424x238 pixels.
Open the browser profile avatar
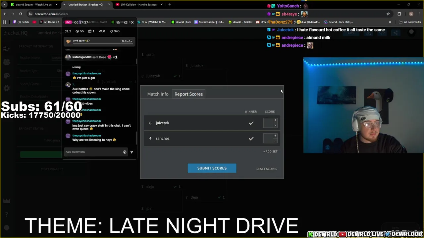click(411, 14)
